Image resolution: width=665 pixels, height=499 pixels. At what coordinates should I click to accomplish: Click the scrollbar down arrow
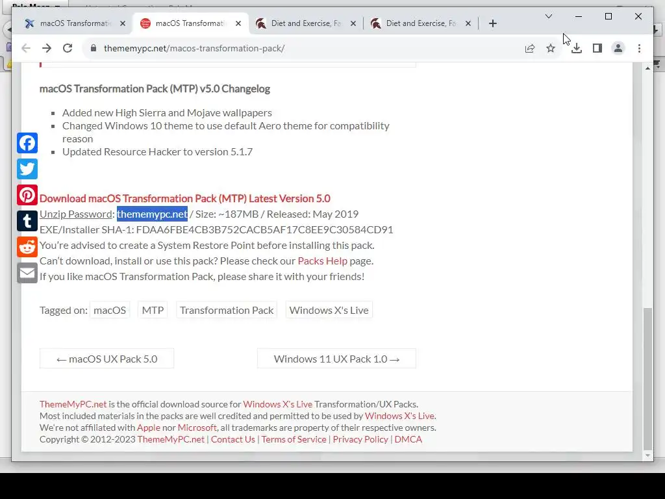point(647,455)
